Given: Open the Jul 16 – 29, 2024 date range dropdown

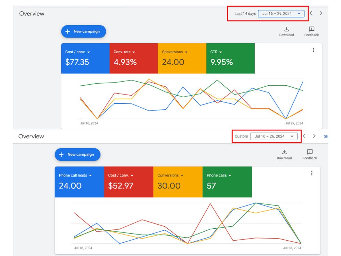Looking at the screenshot, I should pos(281,14).
